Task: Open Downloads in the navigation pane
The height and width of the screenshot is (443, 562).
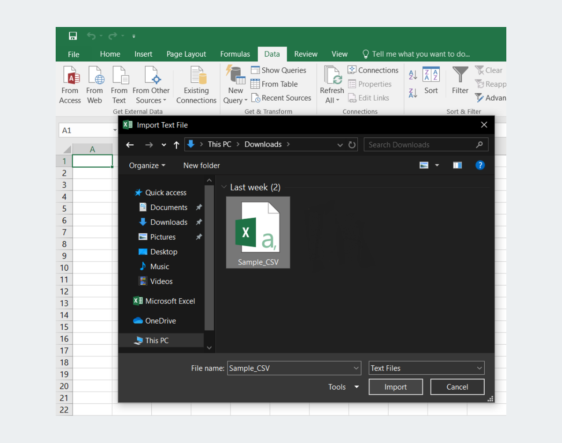Action: click(x=163, y=222)
